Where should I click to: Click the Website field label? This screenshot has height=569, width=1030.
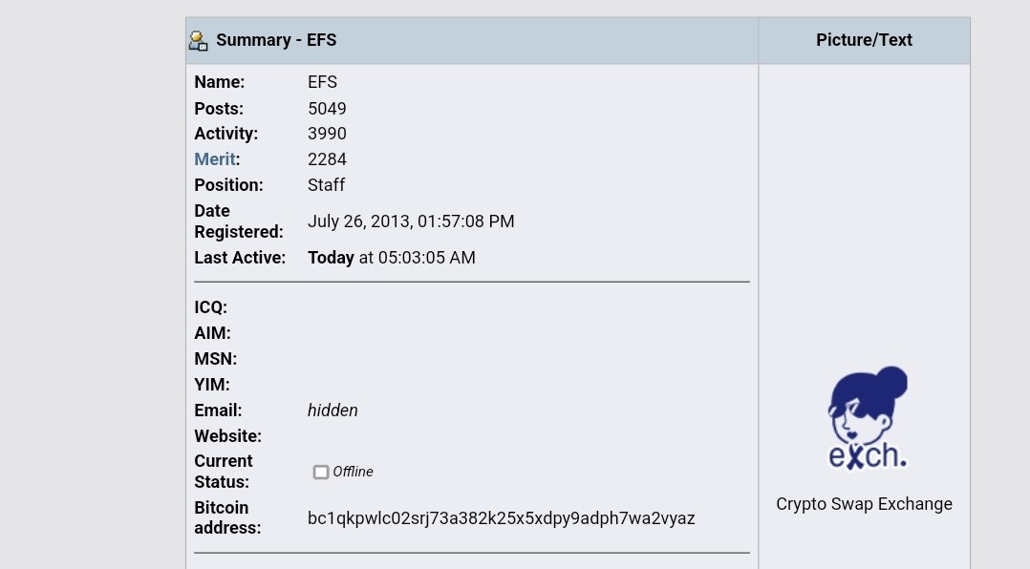(x=228, y=435)
